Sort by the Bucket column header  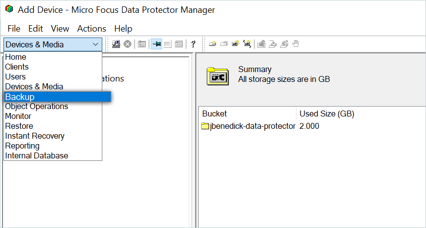pyautogui.click(x=214, y=114)
